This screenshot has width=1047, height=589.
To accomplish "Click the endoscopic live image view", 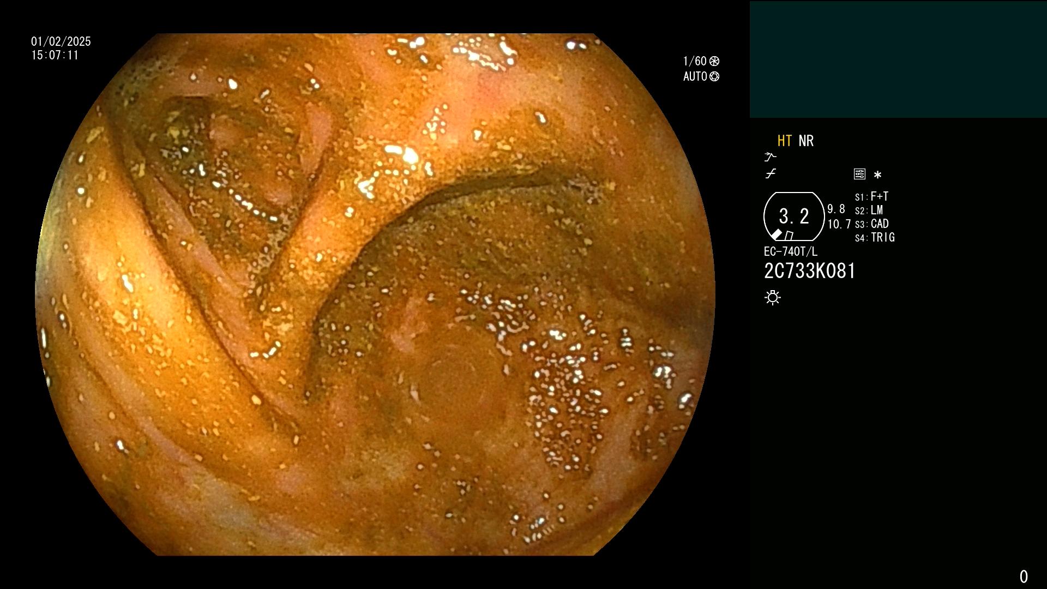I will click(x=375, y=294).
